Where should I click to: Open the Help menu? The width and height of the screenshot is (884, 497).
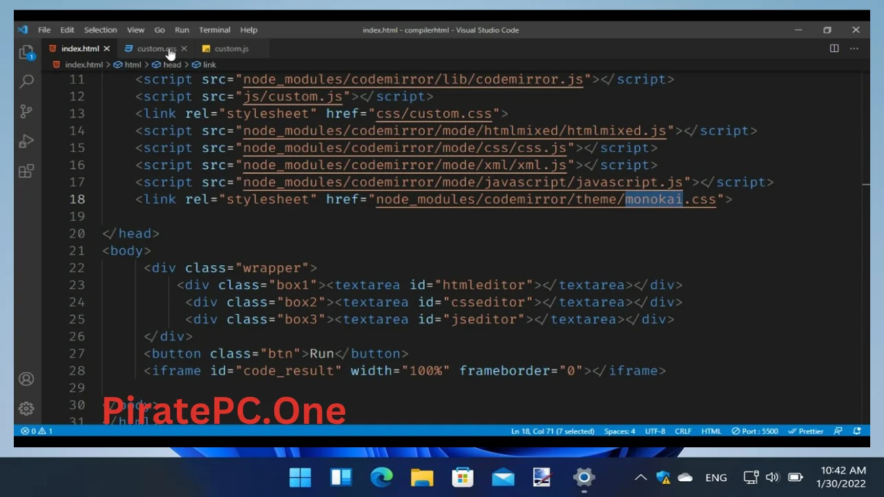(249, 30)
